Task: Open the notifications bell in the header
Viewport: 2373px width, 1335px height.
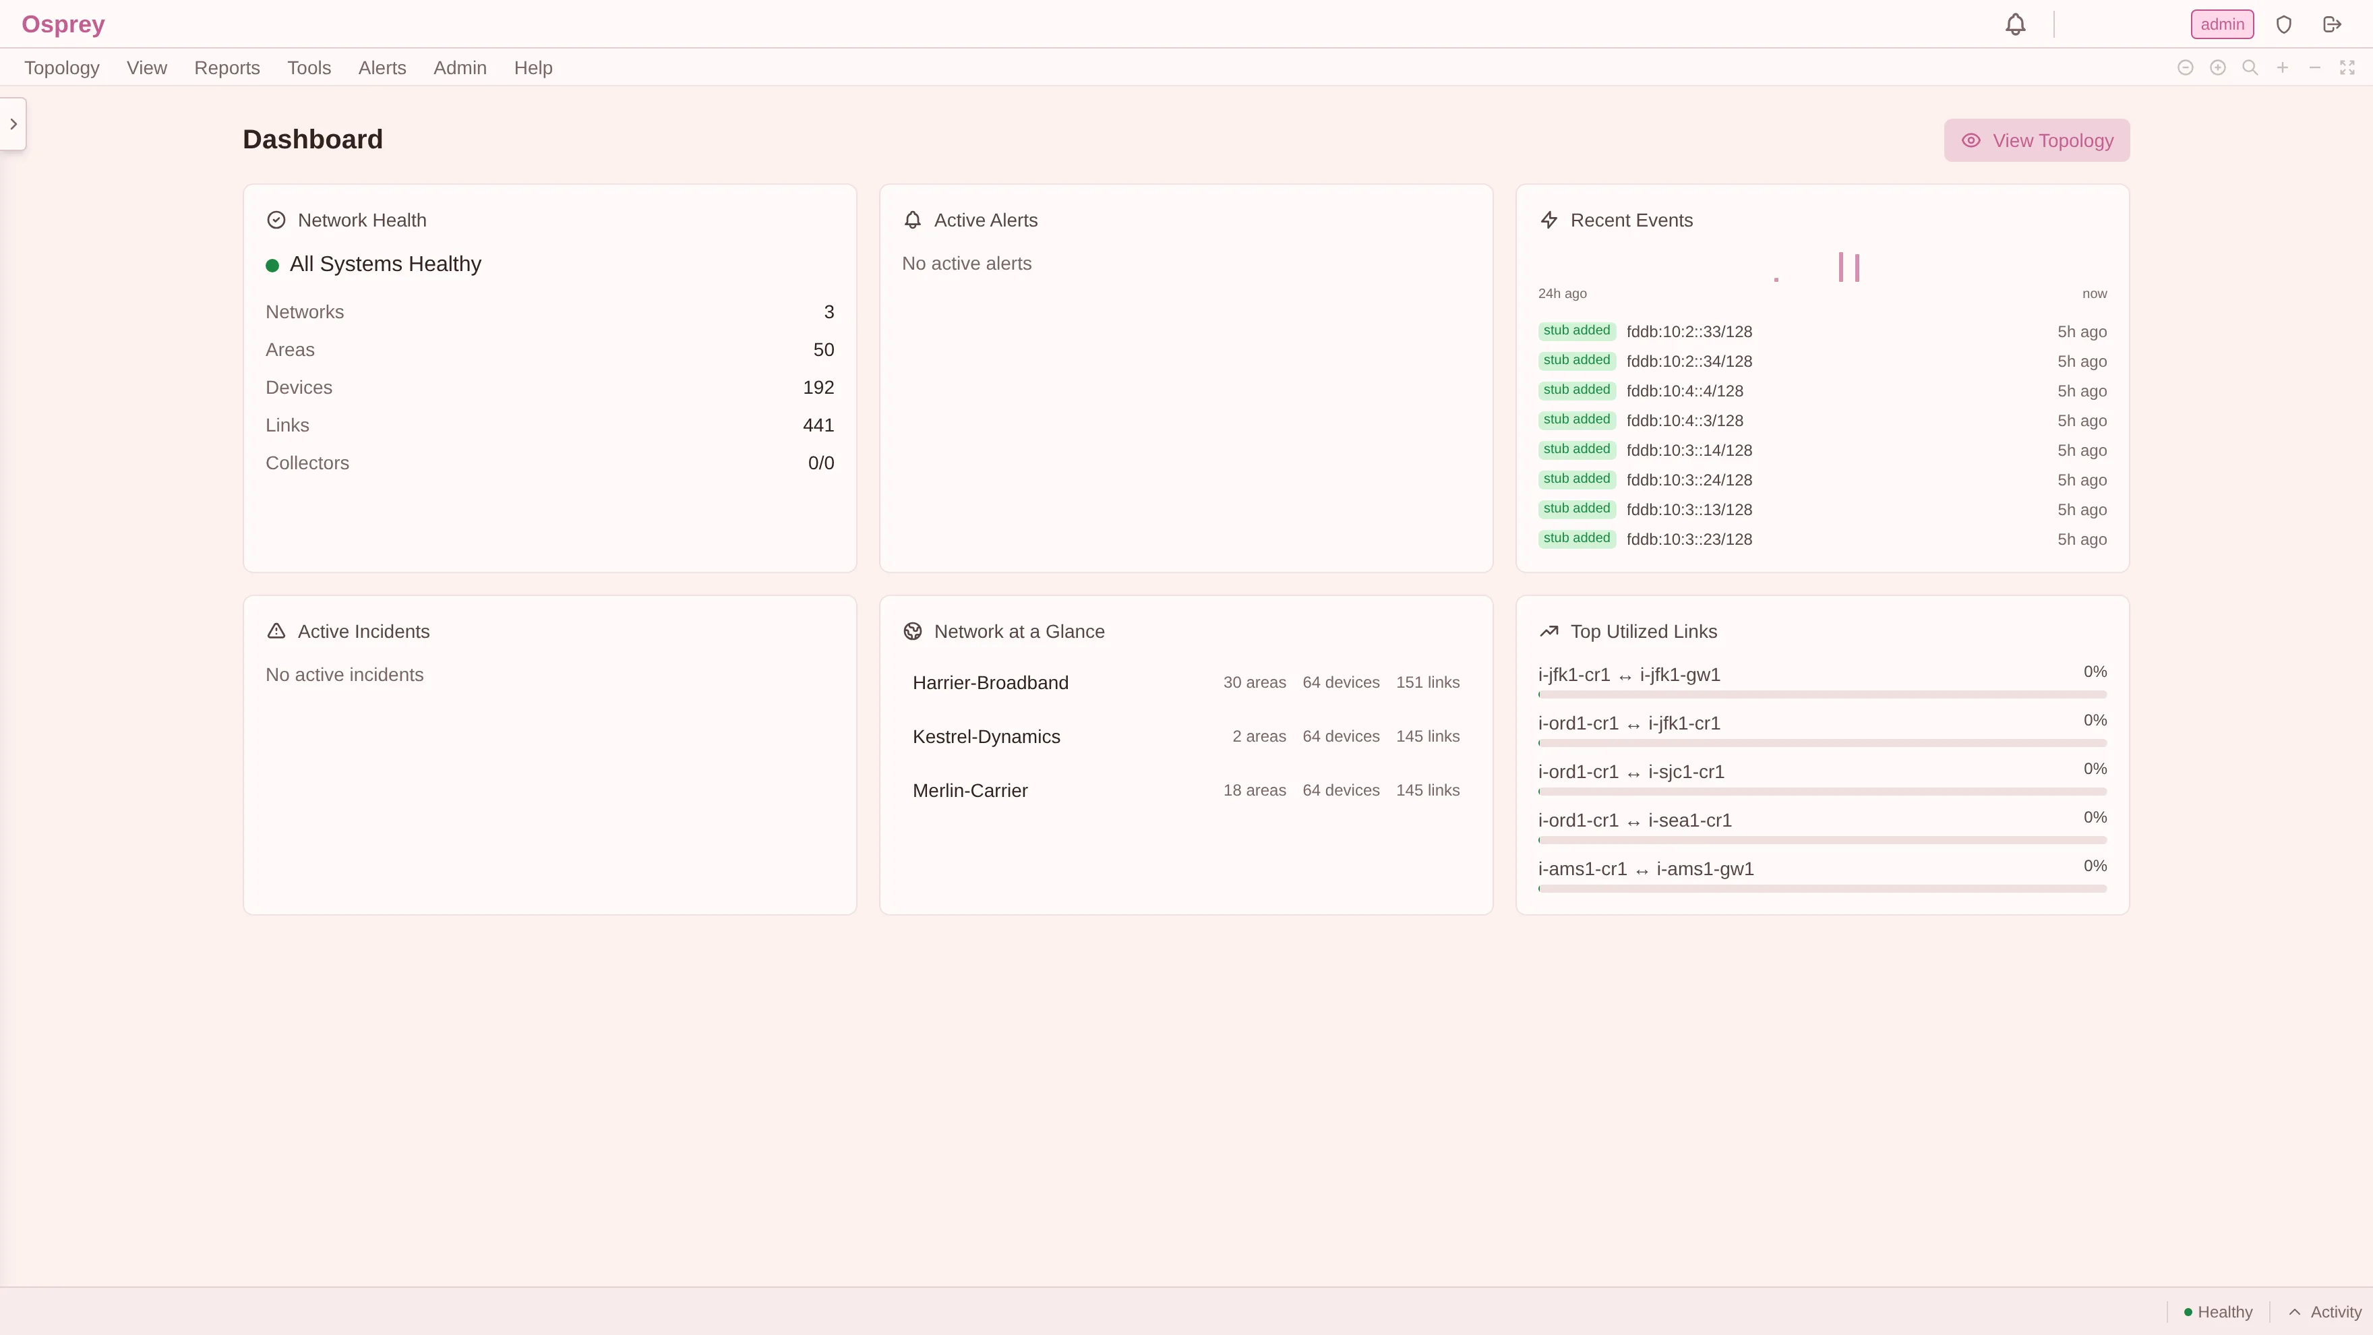Action: tap(2016, 25)
